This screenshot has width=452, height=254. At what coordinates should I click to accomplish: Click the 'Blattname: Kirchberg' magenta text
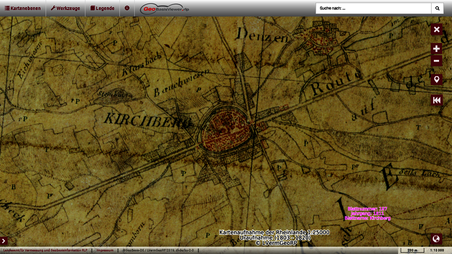368,218
